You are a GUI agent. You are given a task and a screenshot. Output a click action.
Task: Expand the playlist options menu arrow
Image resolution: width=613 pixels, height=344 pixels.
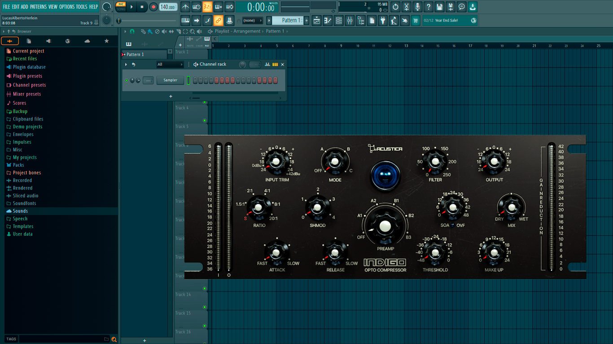[x=125, y=31]
